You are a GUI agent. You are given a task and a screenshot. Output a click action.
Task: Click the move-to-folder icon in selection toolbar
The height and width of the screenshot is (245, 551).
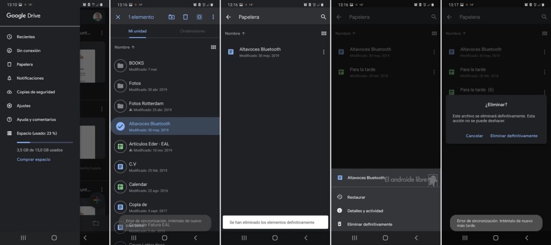172,17
